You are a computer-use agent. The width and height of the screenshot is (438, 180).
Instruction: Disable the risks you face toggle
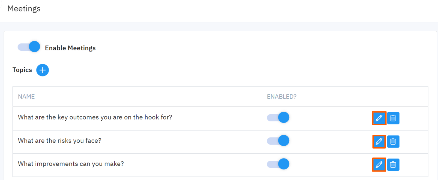tap(278, 141)
